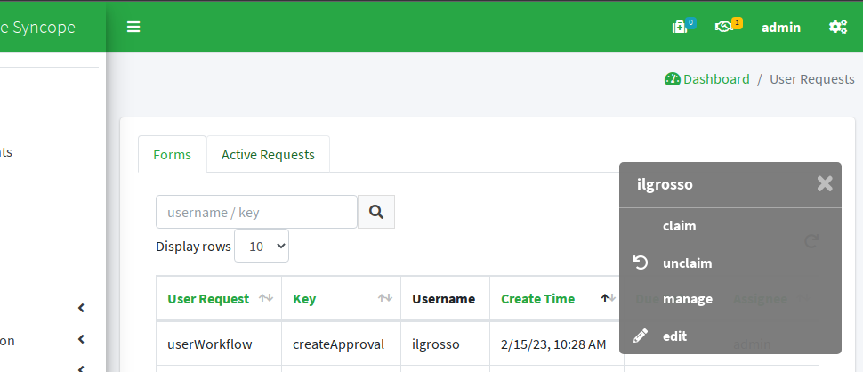Expand the first sidebar chevron
The width and height of the screenshot is (863, 372).
click(82, 308)
